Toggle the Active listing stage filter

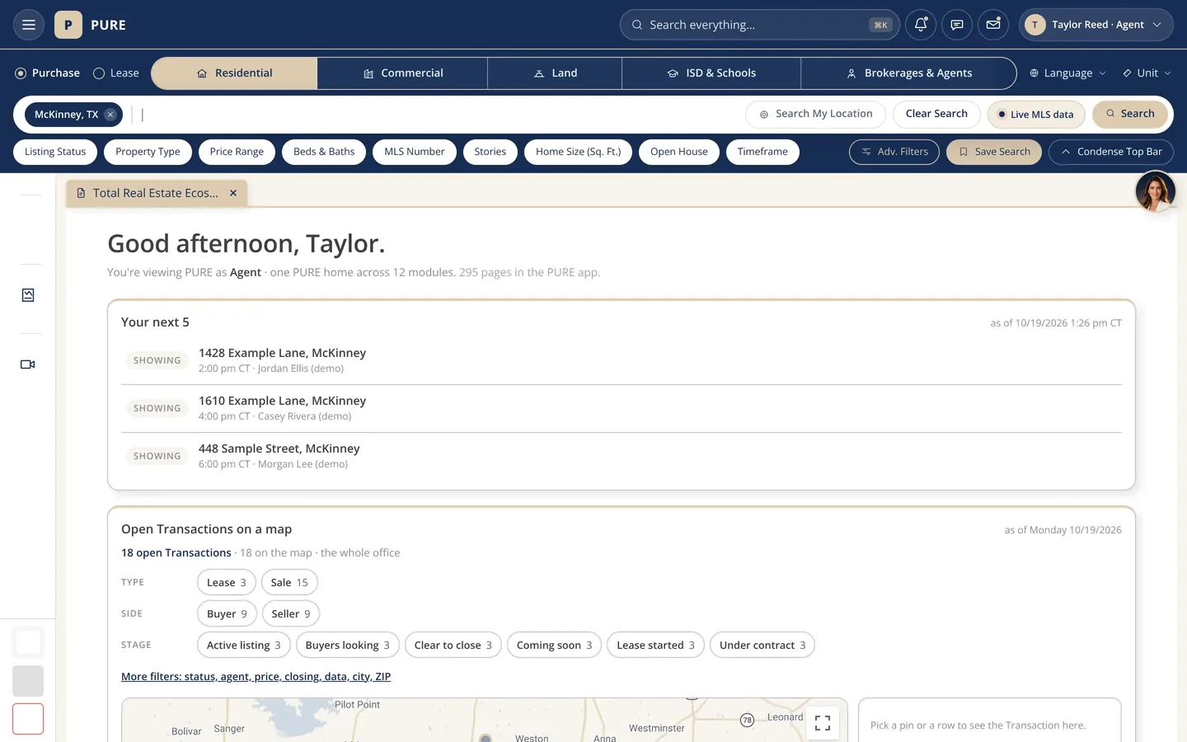pos(244,645)
